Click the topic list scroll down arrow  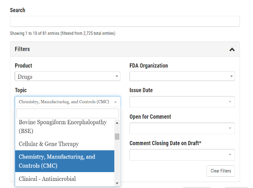click(117, 183)
